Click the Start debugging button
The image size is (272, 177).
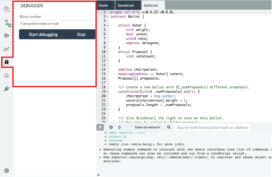(x=43, y=35)
